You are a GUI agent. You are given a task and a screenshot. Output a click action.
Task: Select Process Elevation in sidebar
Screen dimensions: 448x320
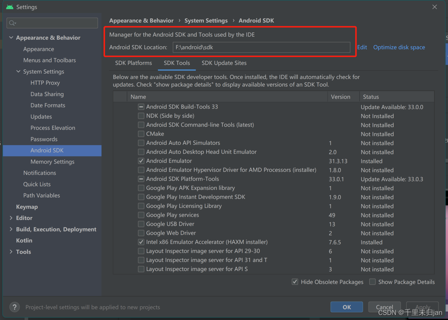click(x=53, y=128)
